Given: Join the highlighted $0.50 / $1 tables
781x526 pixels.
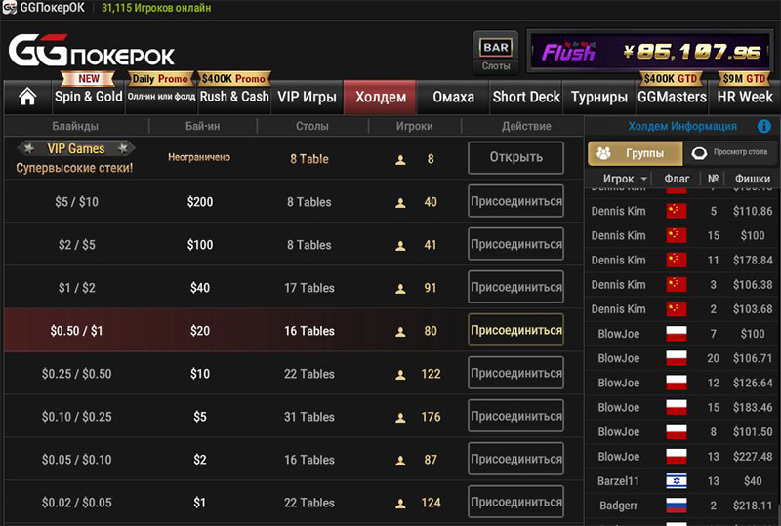Looking at the screenshot, I should click(x=515, y=330).
